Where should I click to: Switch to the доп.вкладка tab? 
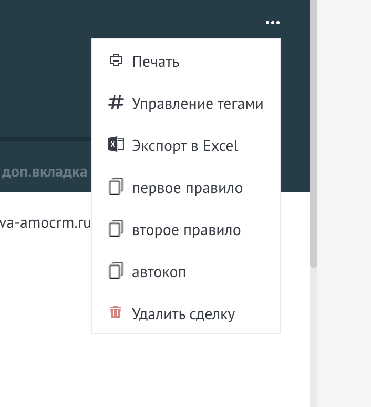(x=45, y=172)
